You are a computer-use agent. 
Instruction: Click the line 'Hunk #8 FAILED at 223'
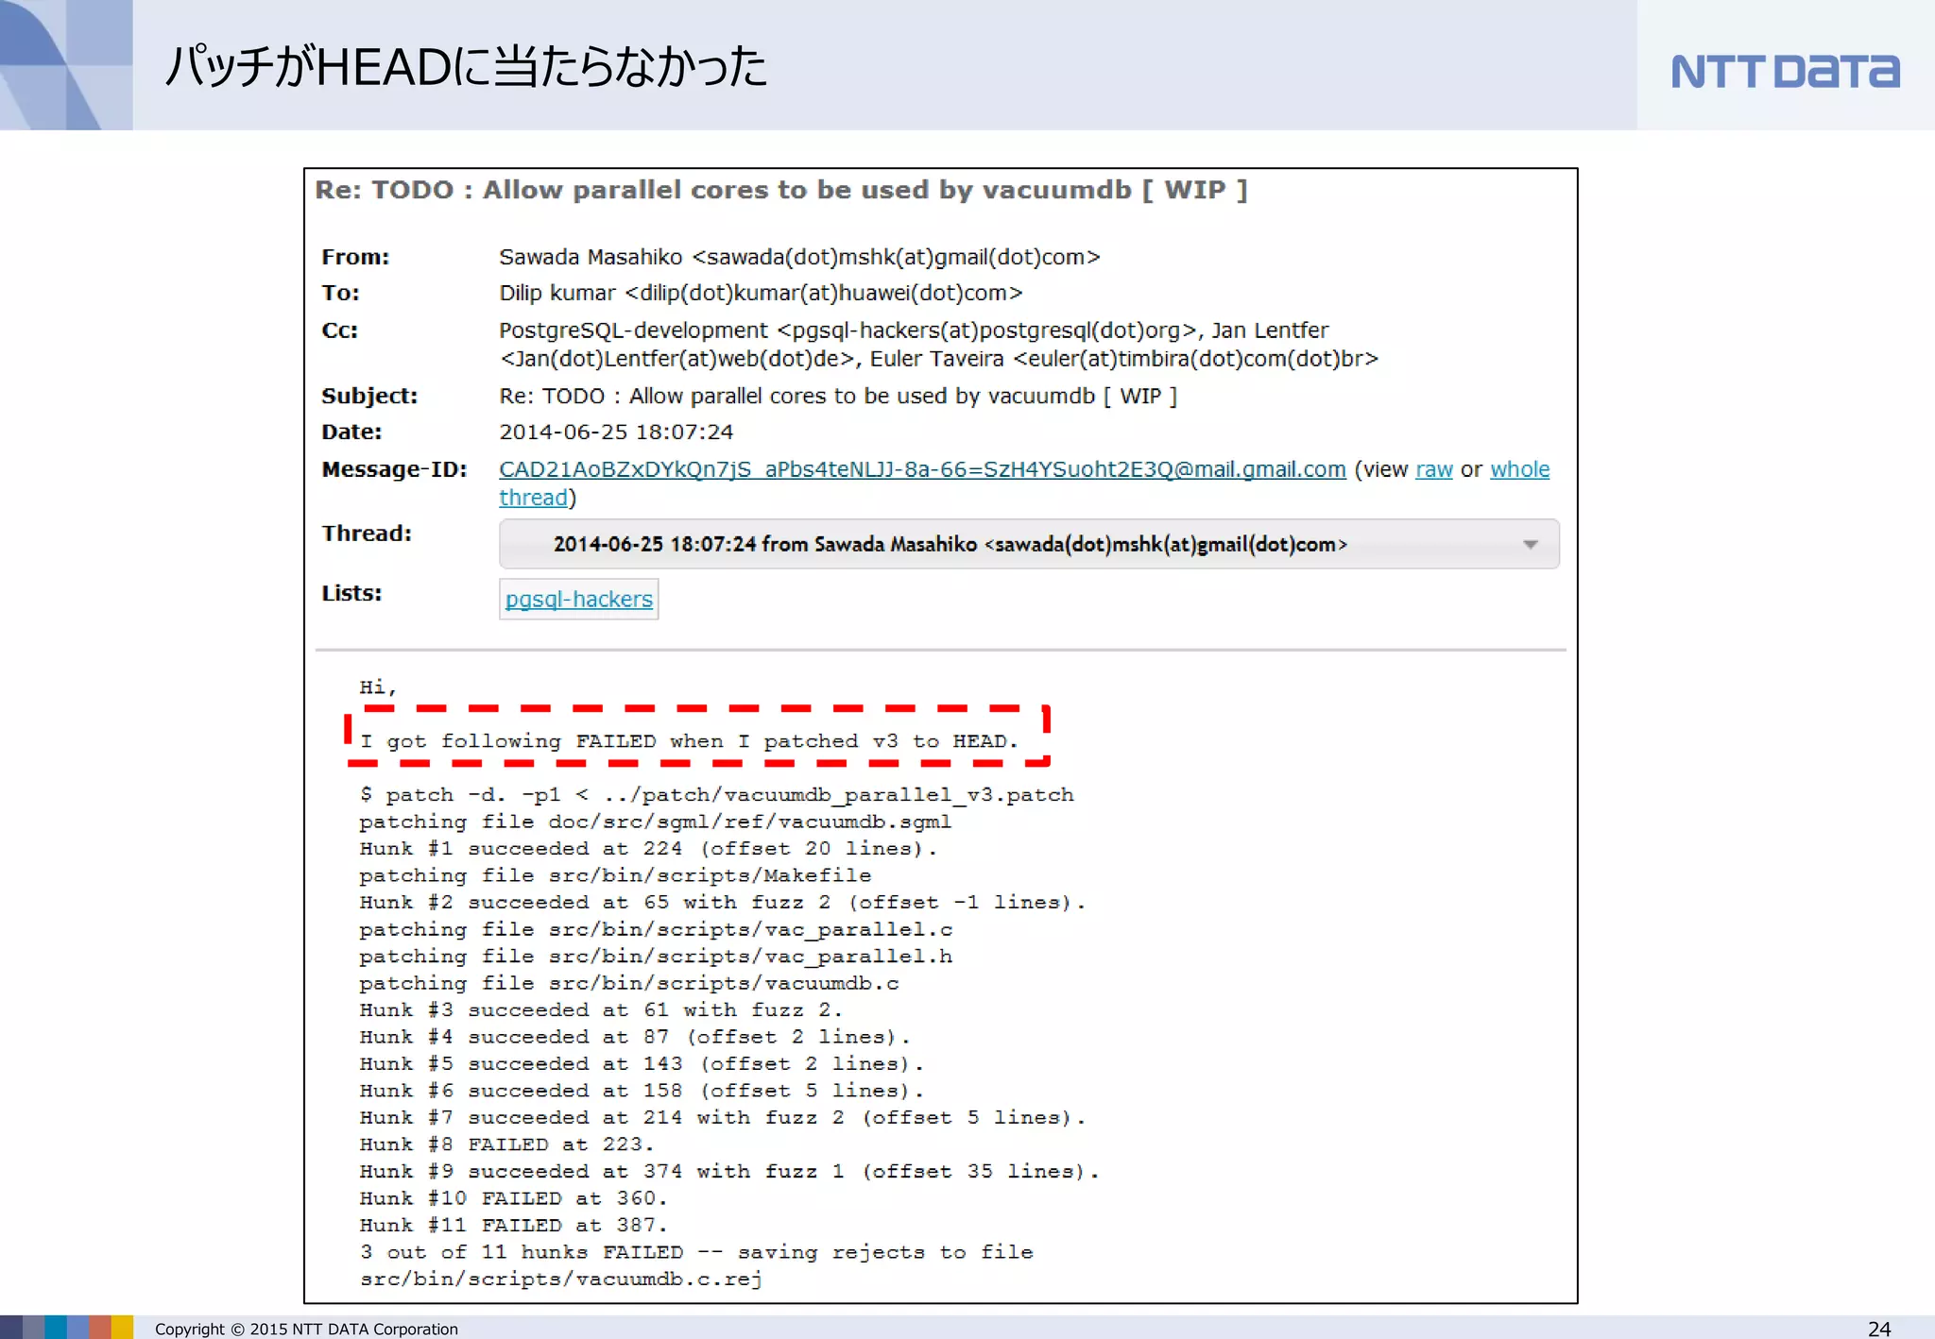pos(506,1144)
